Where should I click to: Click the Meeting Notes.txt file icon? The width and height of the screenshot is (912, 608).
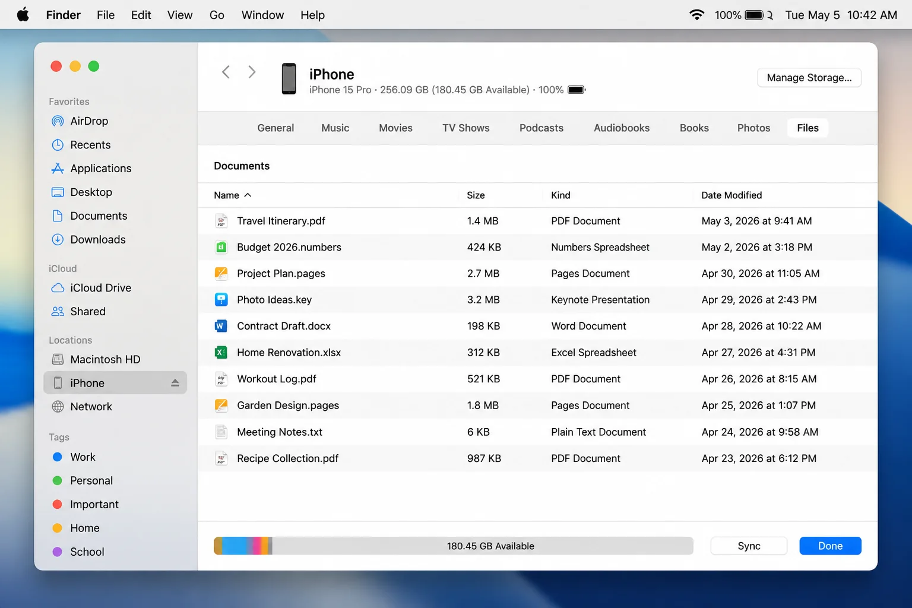tap(221, 432)
